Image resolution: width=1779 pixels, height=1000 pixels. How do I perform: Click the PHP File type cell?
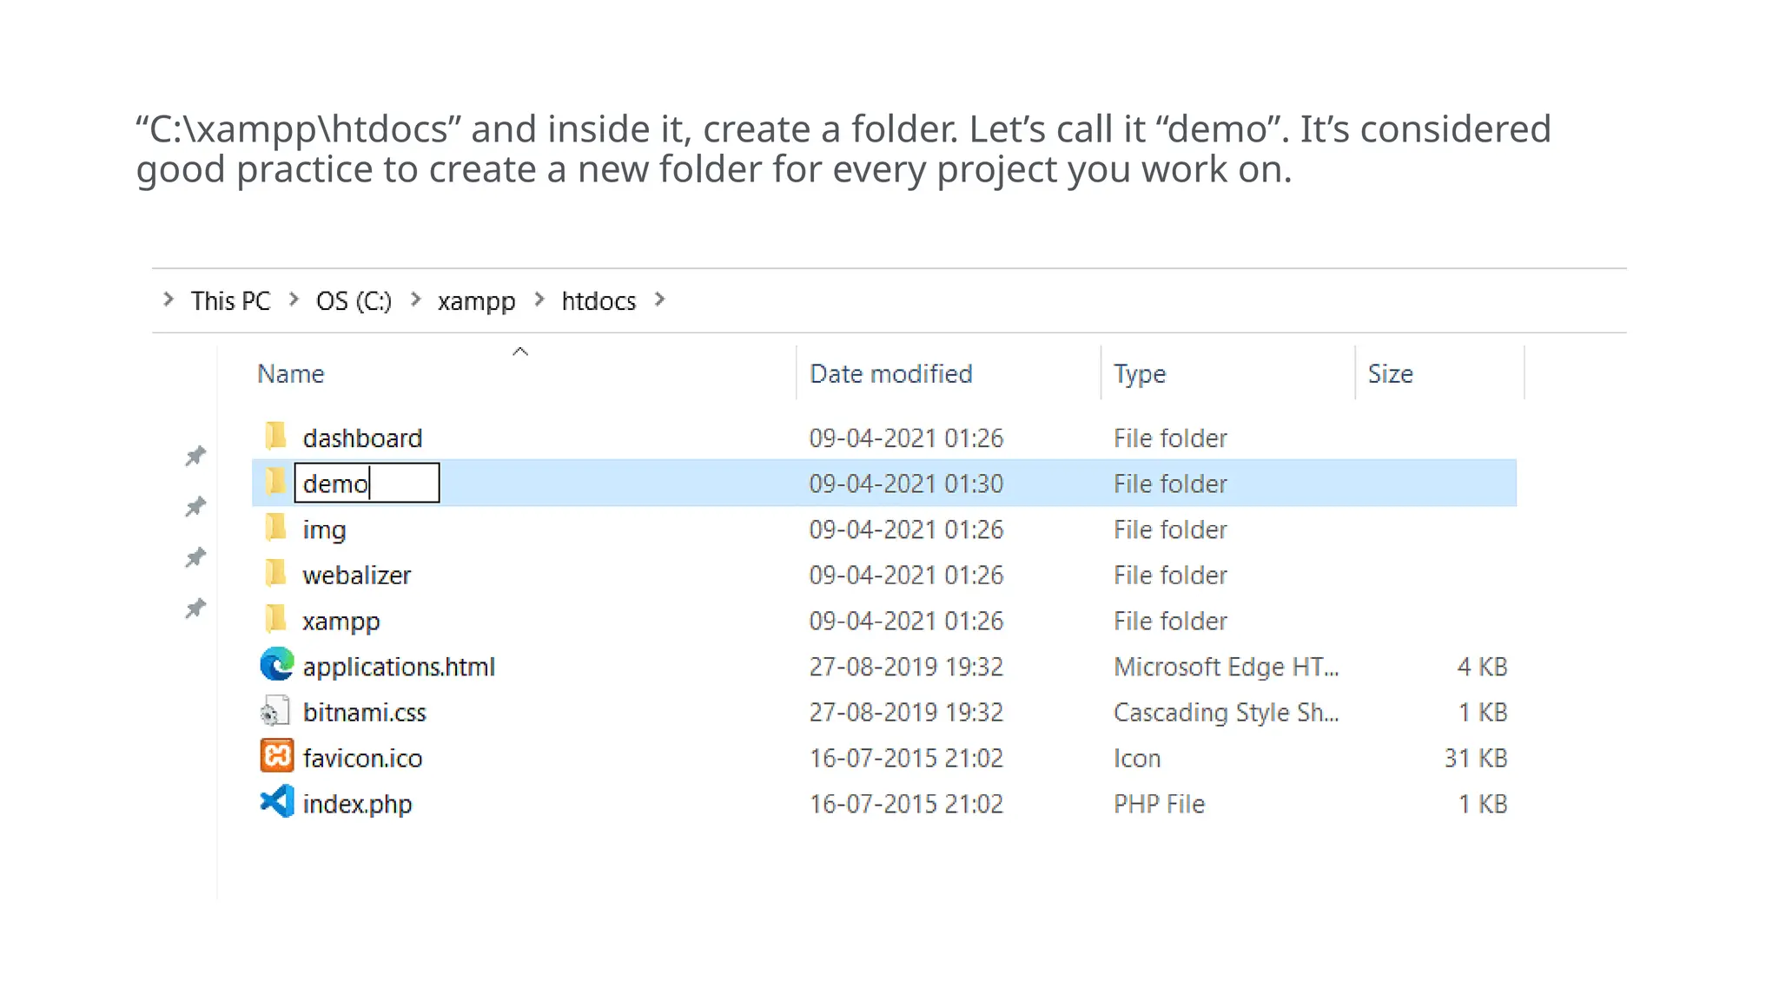coord(1159,805)
